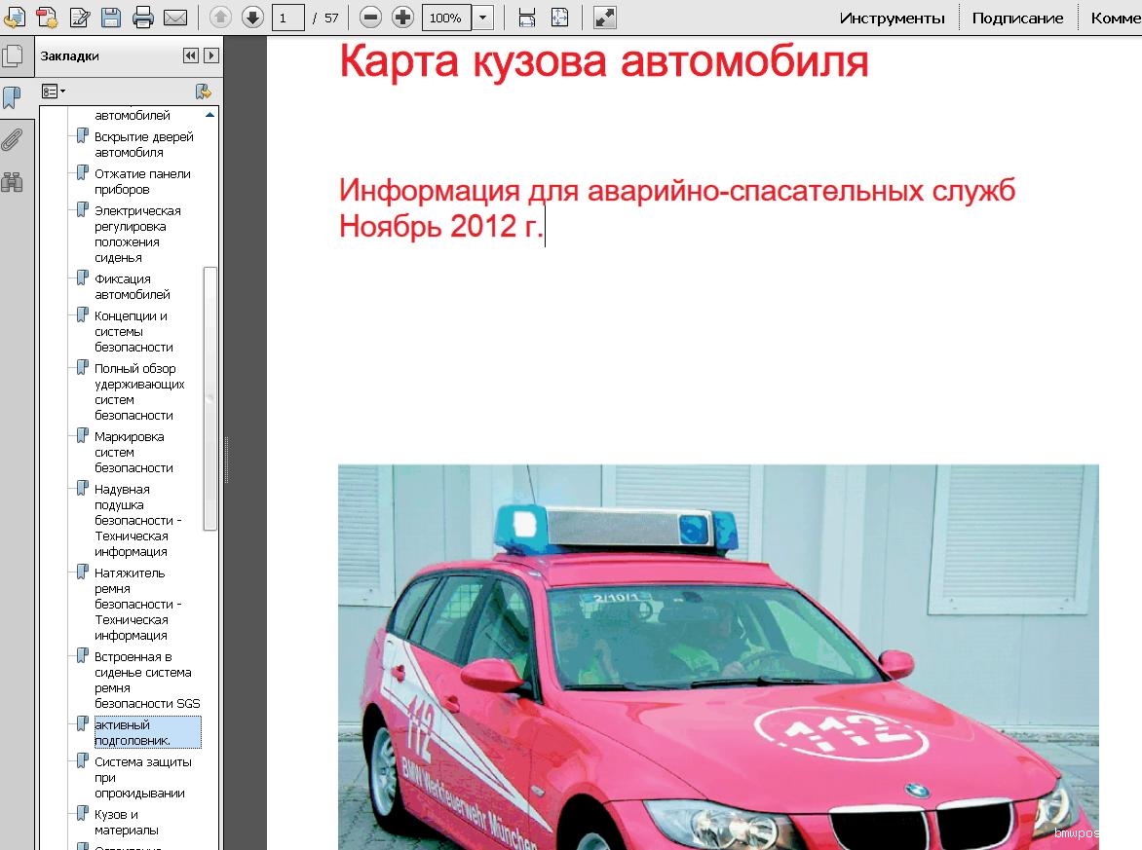This screenshot has width=1142, height=850.
Task: Print the document using the printer icon
Action: click(143, 18)
